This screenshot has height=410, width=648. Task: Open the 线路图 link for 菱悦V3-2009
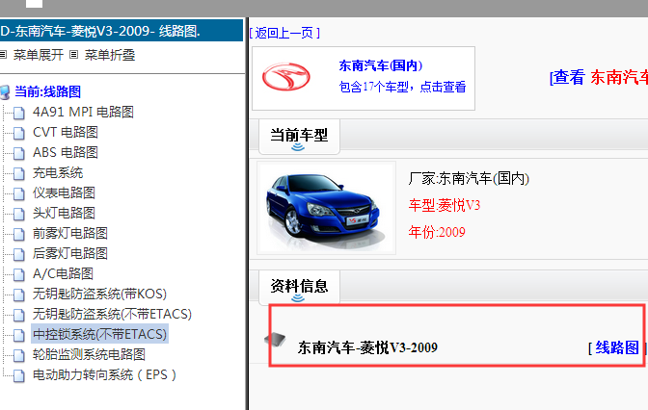(x=617, y=347)
